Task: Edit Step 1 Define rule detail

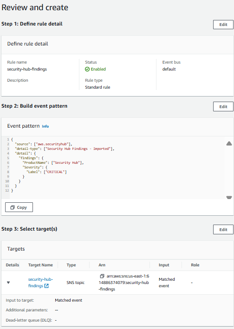Action: tap(223, 25)
